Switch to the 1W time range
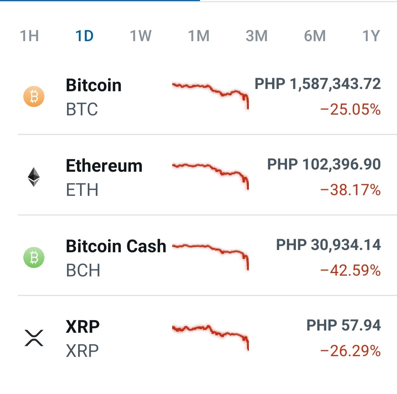 (x=140, y=36)
